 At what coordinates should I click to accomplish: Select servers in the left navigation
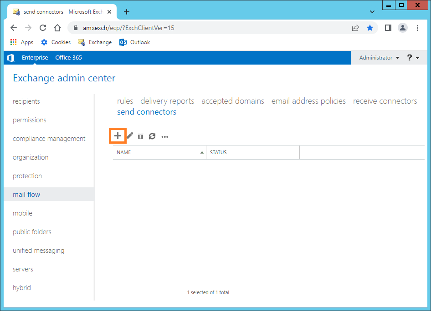click(x=23, y=269)
